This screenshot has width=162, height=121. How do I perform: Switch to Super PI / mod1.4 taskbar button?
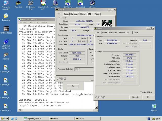(x=36, y=119)
